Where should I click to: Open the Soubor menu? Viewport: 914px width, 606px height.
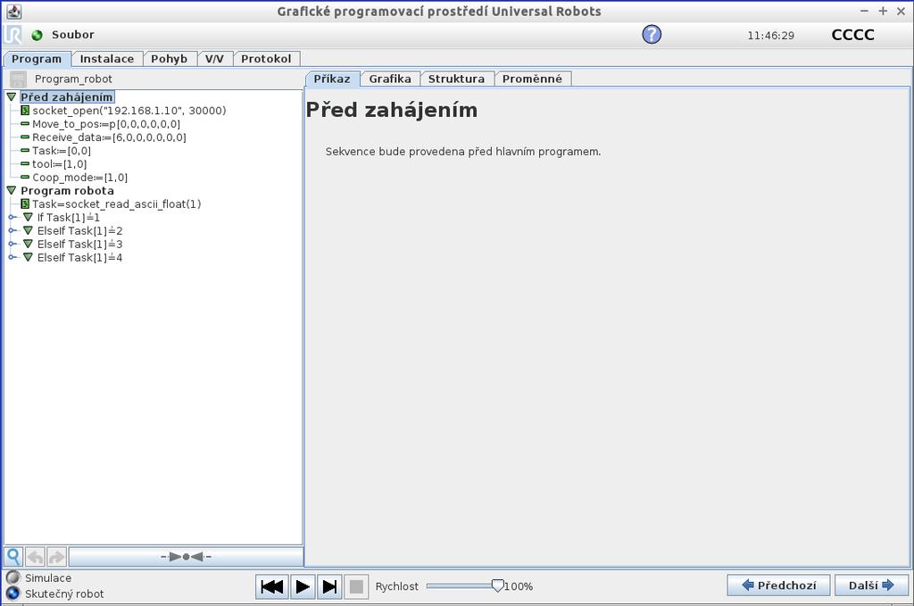coord(73,35)
